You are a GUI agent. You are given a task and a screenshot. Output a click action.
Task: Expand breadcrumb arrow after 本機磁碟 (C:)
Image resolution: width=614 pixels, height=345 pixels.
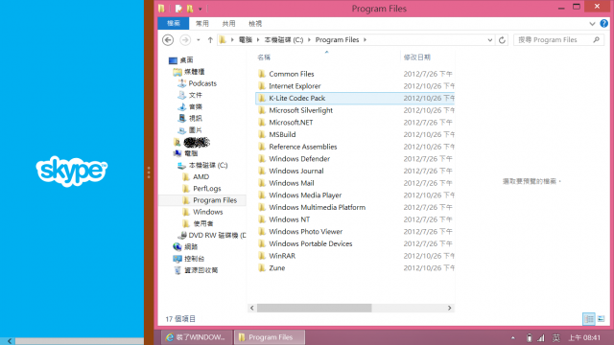point(309,40)
